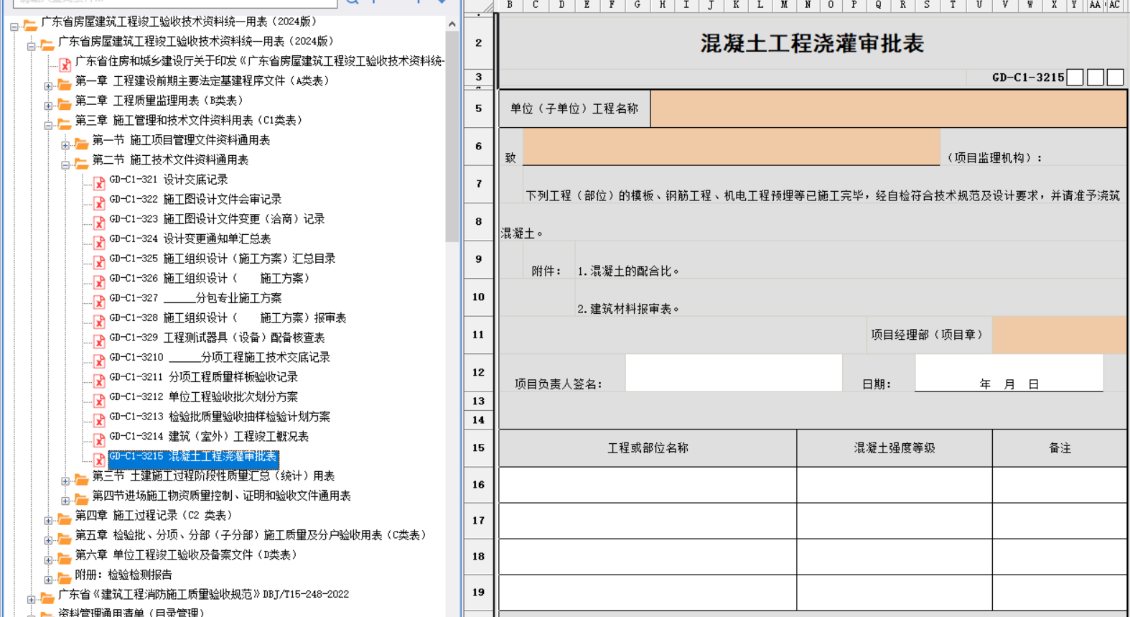The image size is (1130, 617).
Task: Click the 混凝土工程浇灌审批表 title cell
Action: 813,43
